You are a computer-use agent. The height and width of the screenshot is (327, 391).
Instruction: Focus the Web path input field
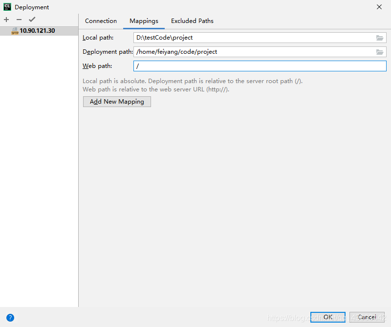(260, 66)
